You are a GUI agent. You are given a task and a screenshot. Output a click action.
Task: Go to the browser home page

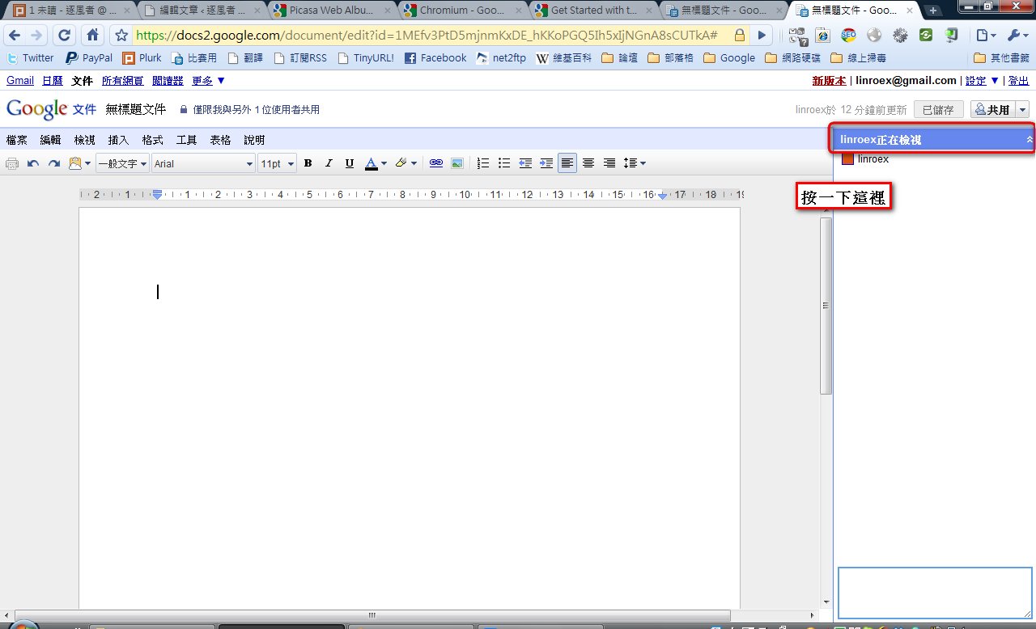point(92,36)
